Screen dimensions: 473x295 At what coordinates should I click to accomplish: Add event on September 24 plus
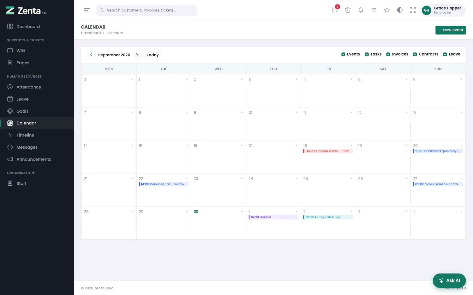click(297, 178)
